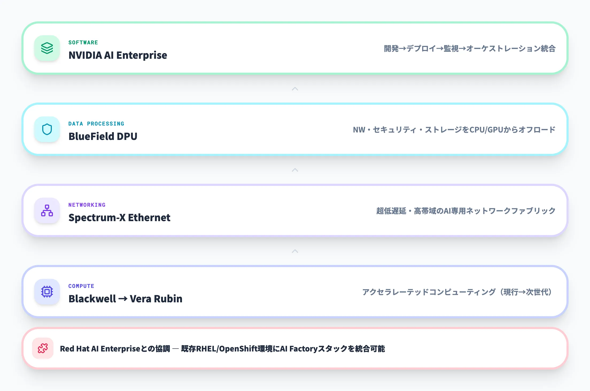
Task: Click the green SOFTWARE category label
Action: (83, 42)
